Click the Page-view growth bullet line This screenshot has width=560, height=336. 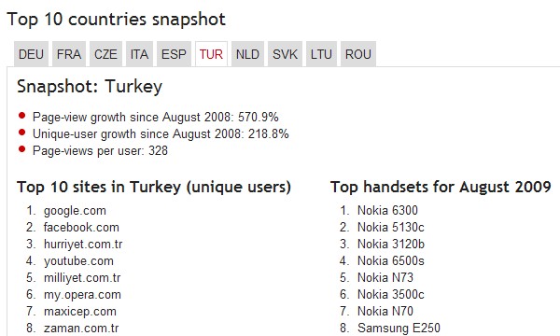pyautogui.click(x=155, y=117)
